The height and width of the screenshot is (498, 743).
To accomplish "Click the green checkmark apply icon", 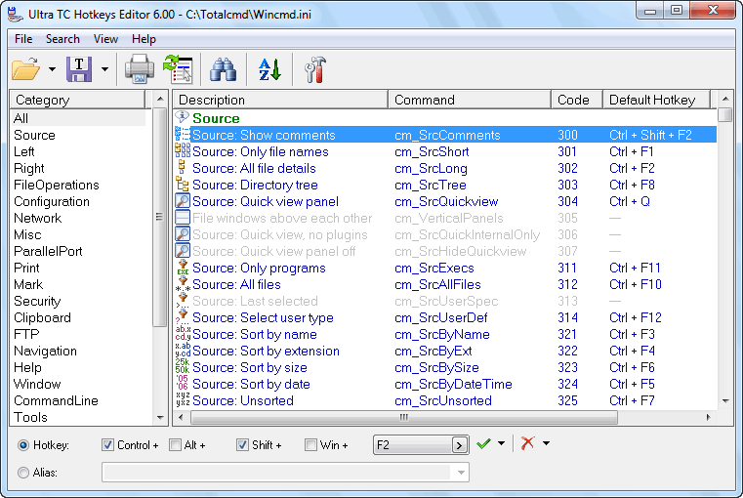I will [x=483, y=444].
